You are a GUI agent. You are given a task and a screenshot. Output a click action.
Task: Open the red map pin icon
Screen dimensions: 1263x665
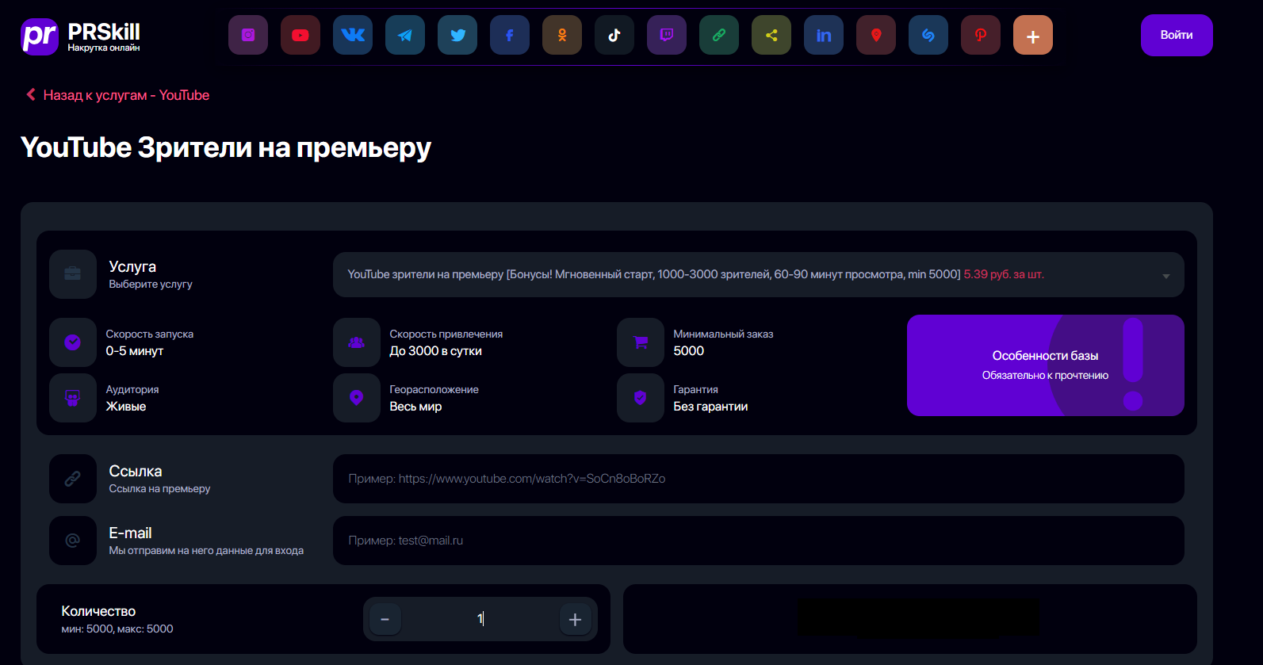[876, 35]
